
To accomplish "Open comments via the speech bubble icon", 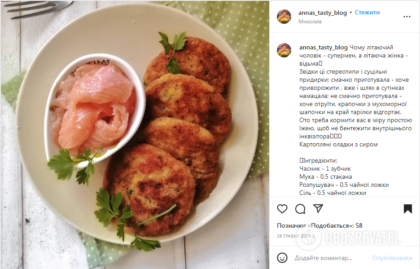I will (x=300, y=209).
